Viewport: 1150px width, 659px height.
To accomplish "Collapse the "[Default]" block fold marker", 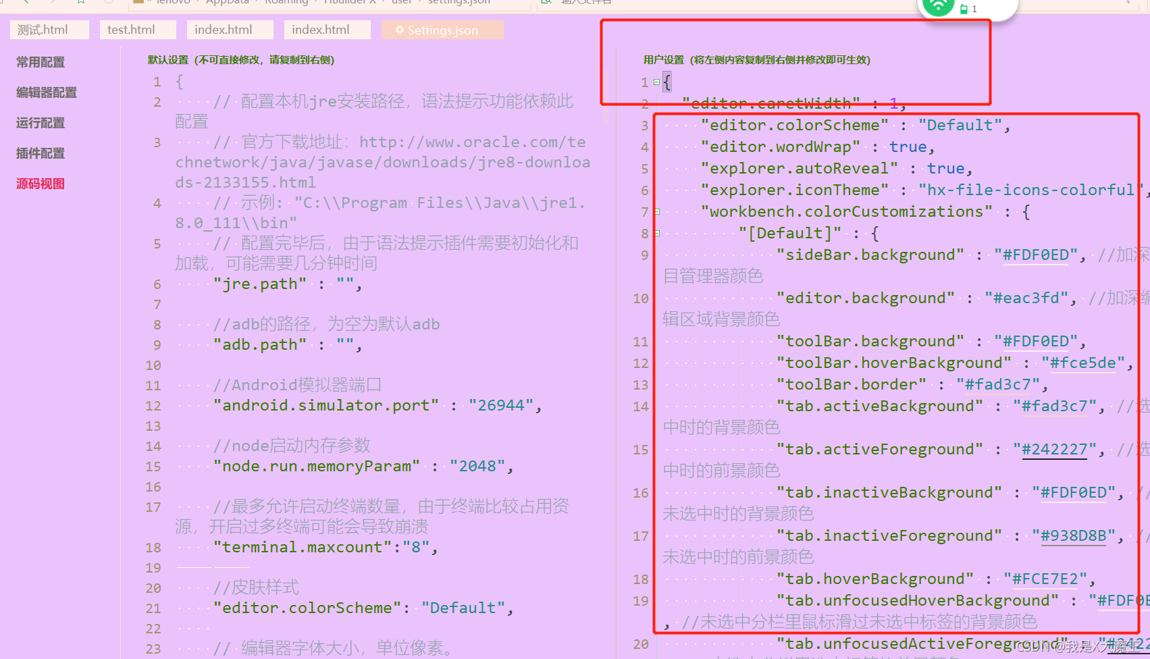I will (x=656, y=234).
